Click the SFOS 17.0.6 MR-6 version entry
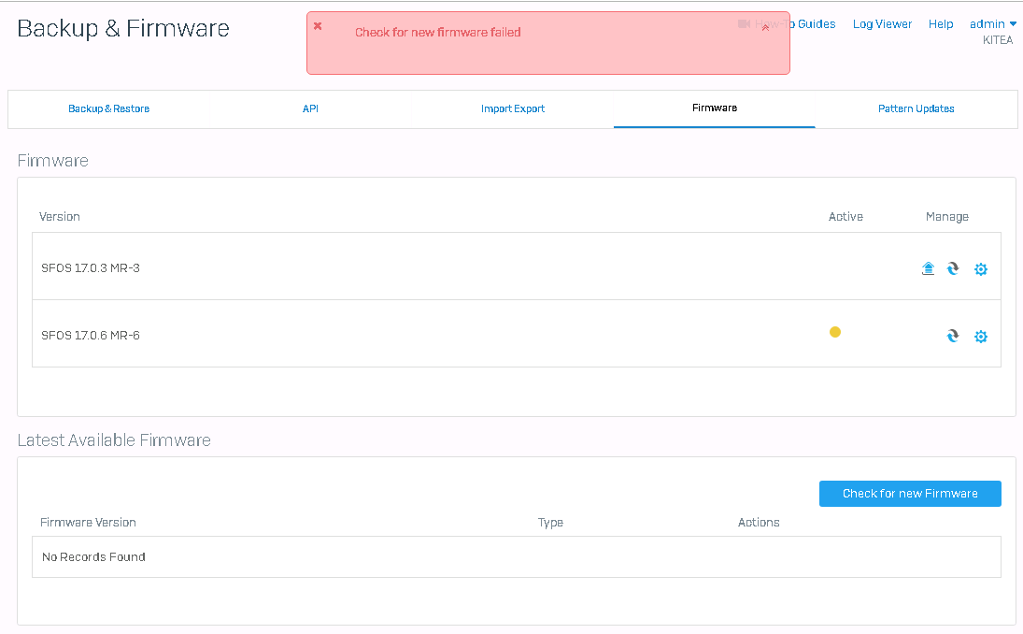This screenshot has width=1023, height=634. click(x=91, y=336)
